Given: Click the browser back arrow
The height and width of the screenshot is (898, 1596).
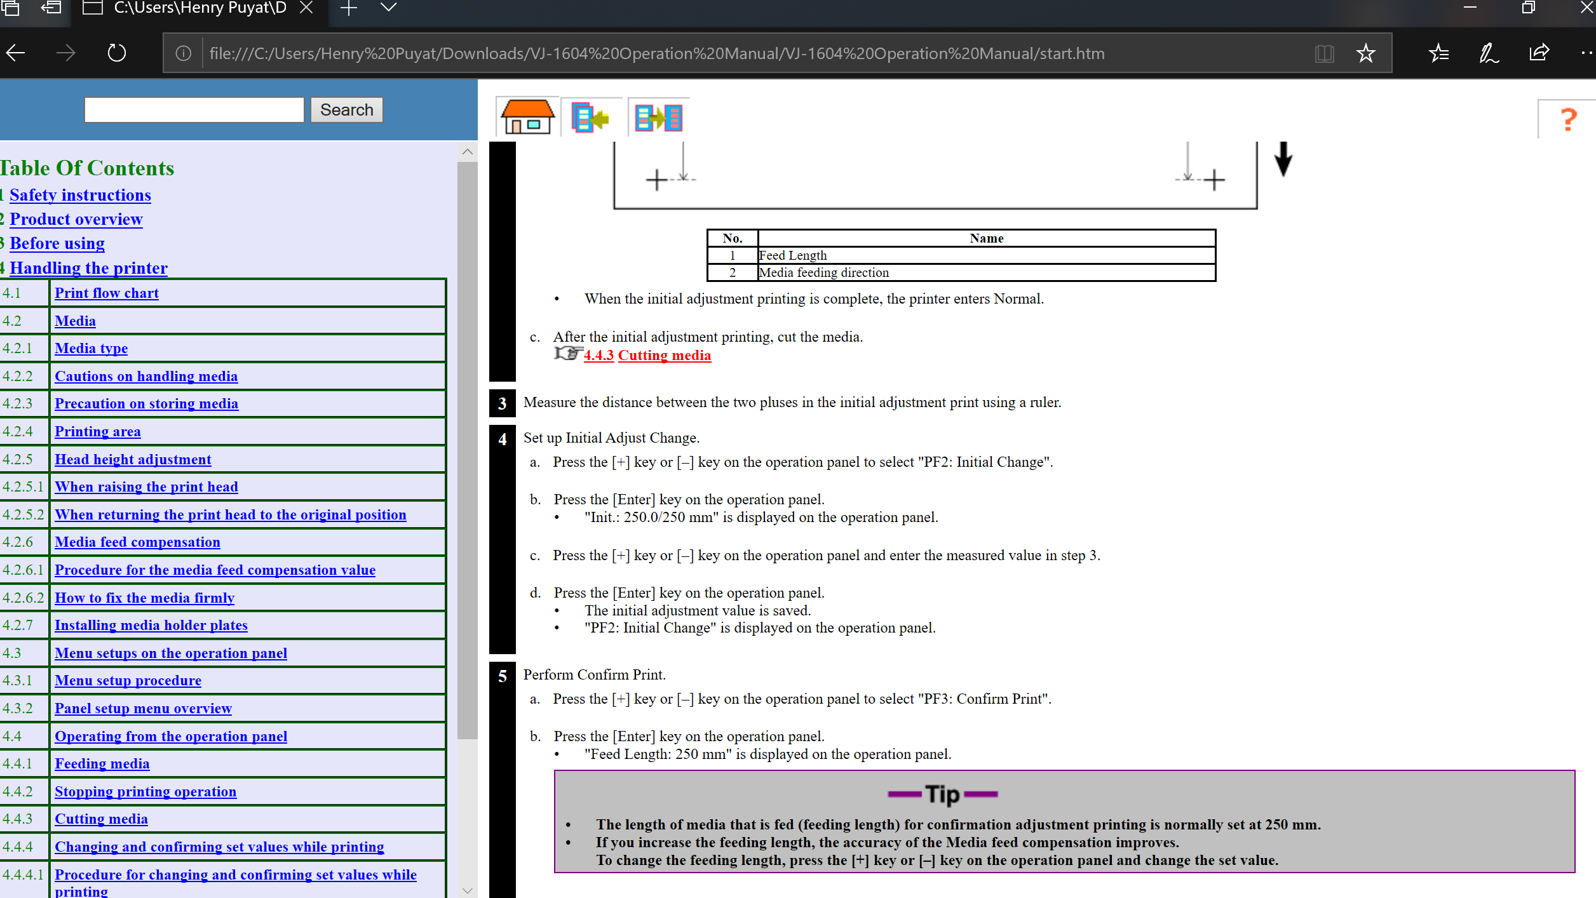Looking at the screenshot, I should 15,53.
